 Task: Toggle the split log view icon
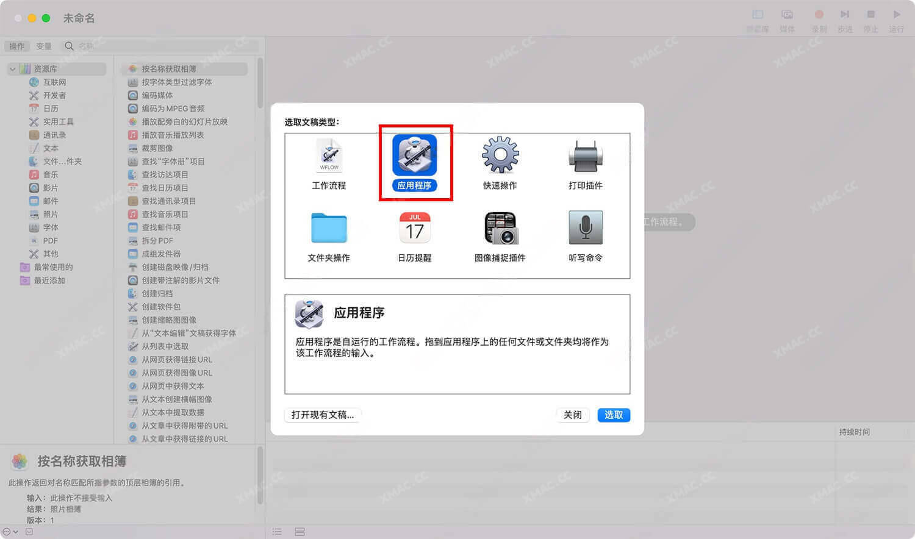(300, 531)
